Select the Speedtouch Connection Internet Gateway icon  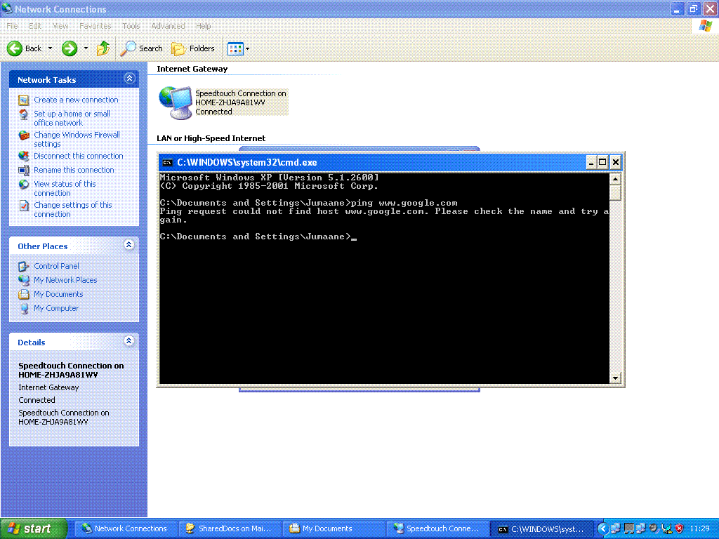175,101
